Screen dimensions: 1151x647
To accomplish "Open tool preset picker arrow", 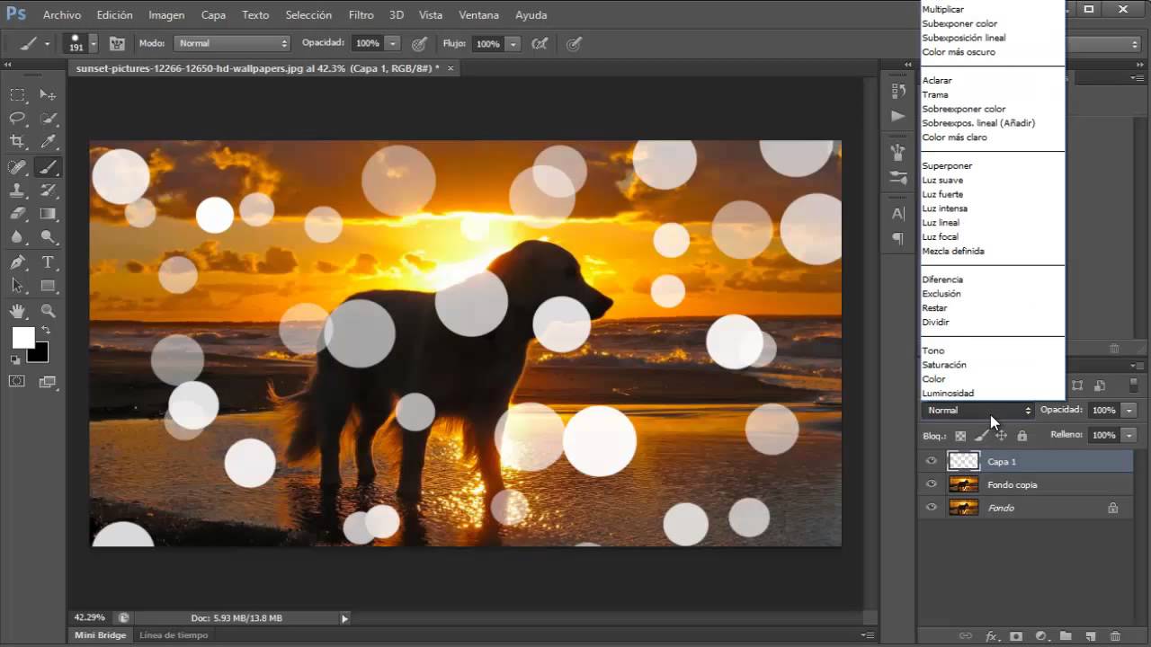I will coord(47,43).
